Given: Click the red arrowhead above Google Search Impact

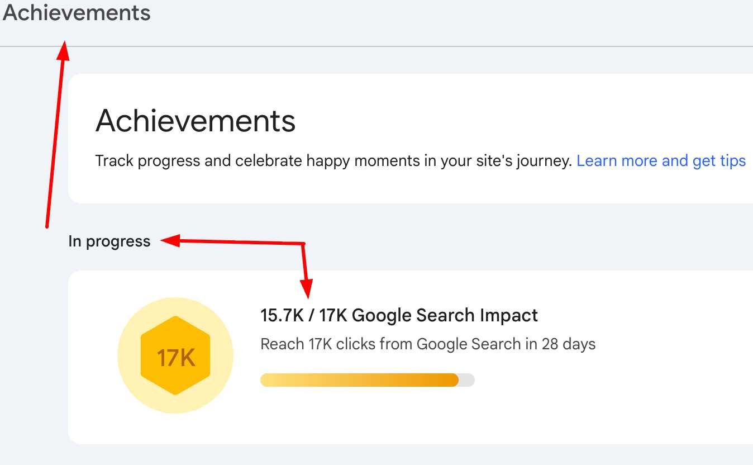Looking at the screenshot, I should point(307,289).
